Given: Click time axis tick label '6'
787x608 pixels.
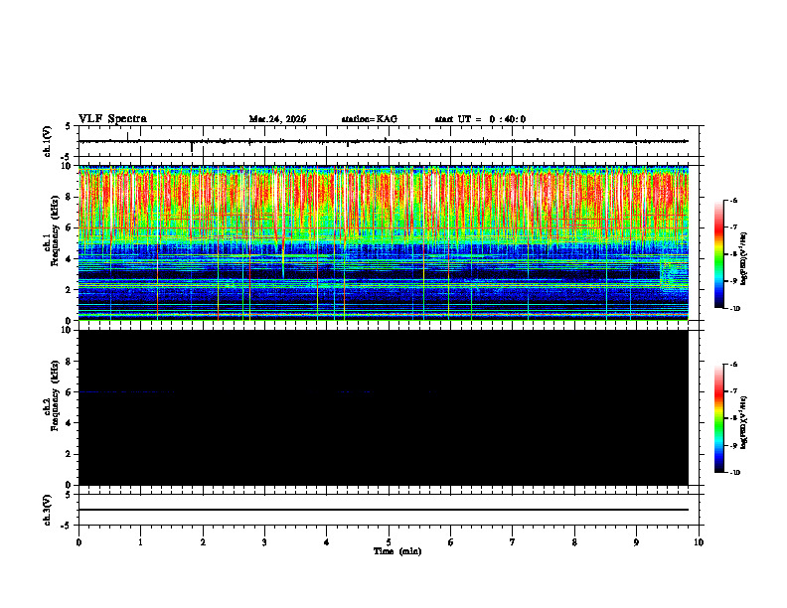Looking at the screenshot, I should pos(451,542).
